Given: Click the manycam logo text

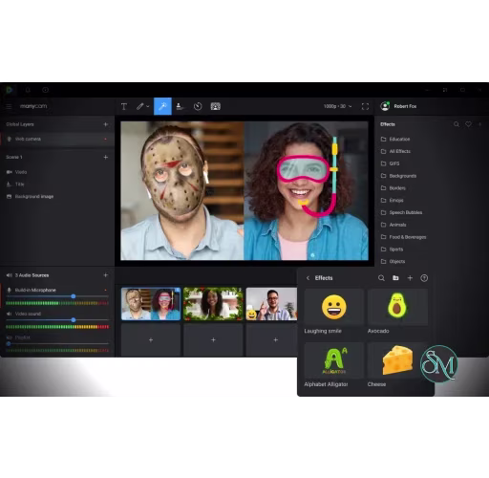Looking at the screenshot, I should coord(33,106).
